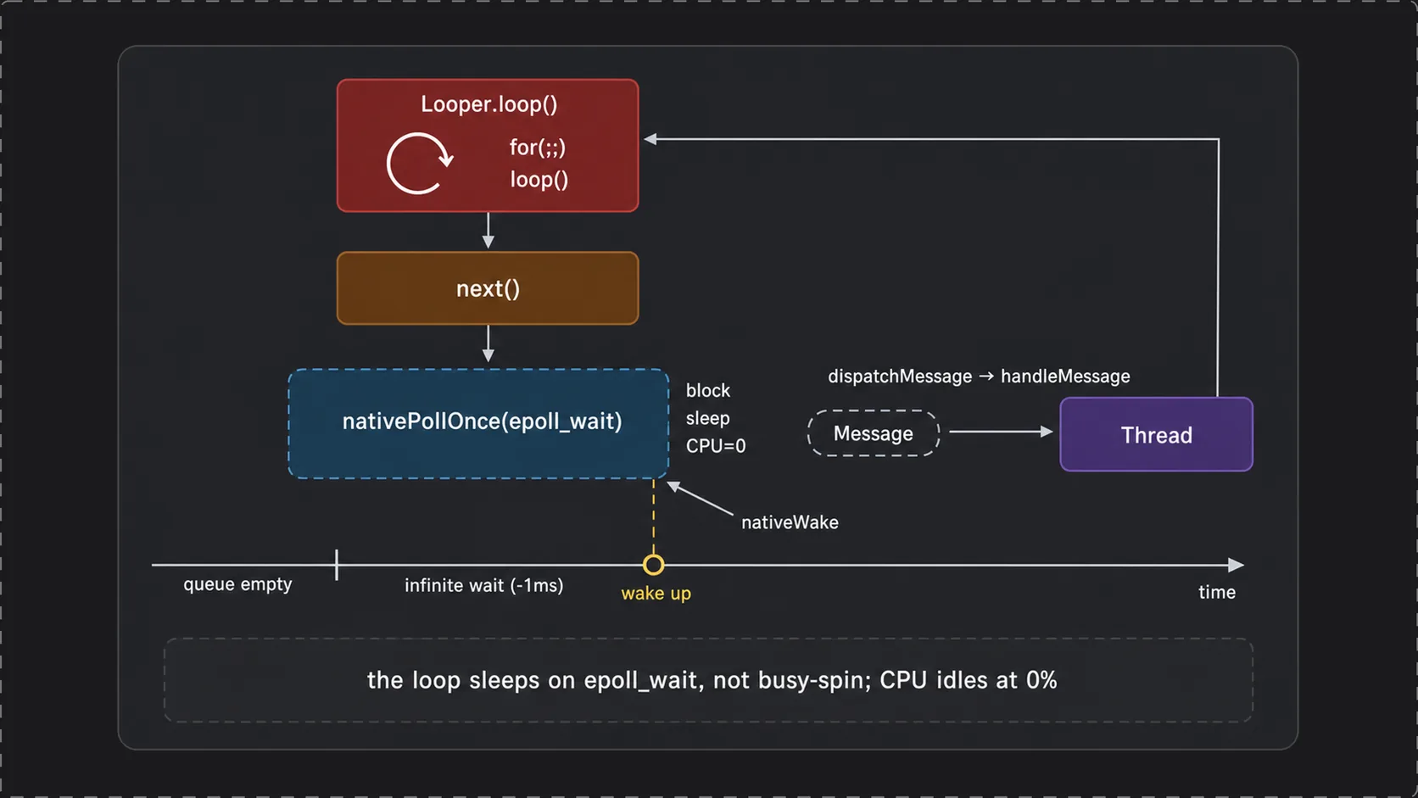
Task: Click the for(;;) label
Action: (538, 148)
